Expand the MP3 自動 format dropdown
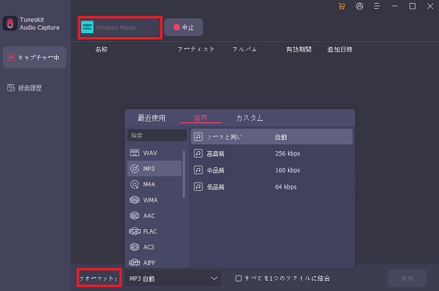The height and width of the screenshot is (291, 439). pyautogui.click(x=173, y=278)
